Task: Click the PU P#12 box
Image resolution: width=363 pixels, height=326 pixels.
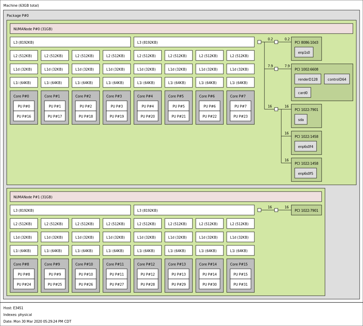Action: [148, 274]
